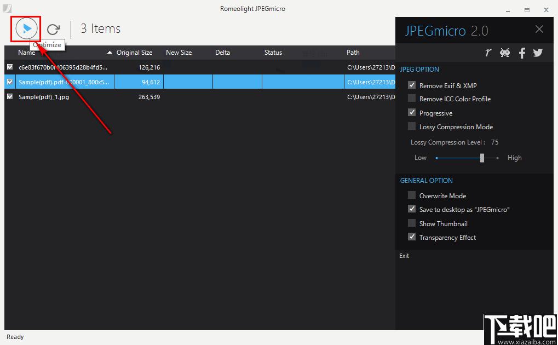Sort by Name column sort arrow
Screen dimensions: 558x345
(x=110, y=53)
